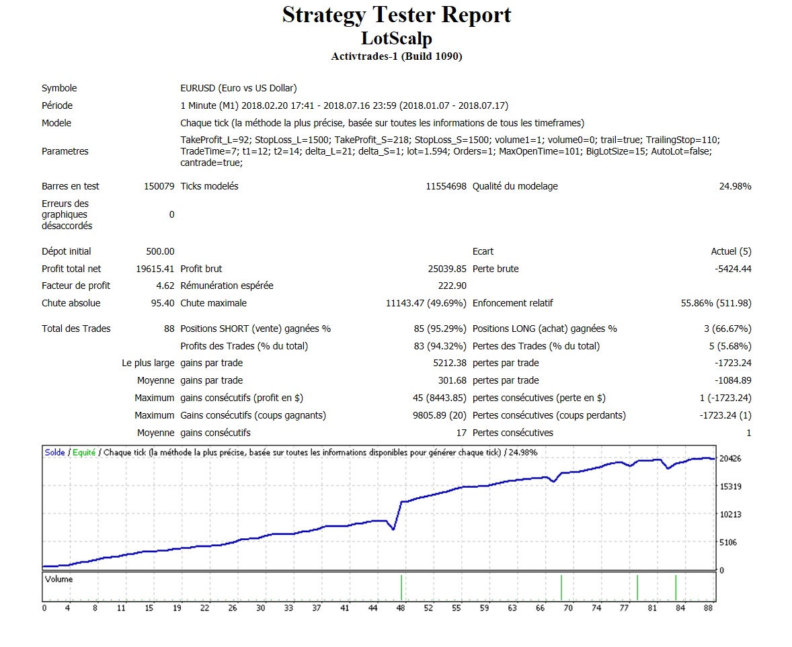The image size is (792, 647).
Task: Click the x-axis label 26
Action: click(233, 608)
